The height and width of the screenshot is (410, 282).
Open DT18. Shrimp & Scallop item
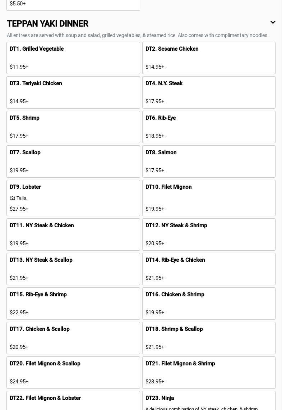(209, 338)
